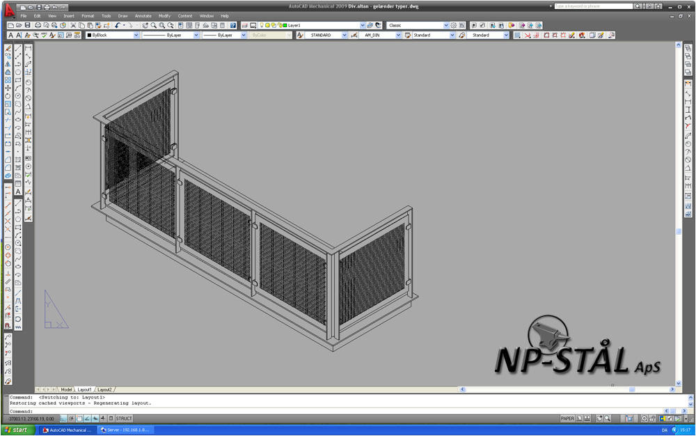This screenshot has width=696, height=436.
Task: Click the Make Object's Layer Current icon
Action: tap(370, 25)
